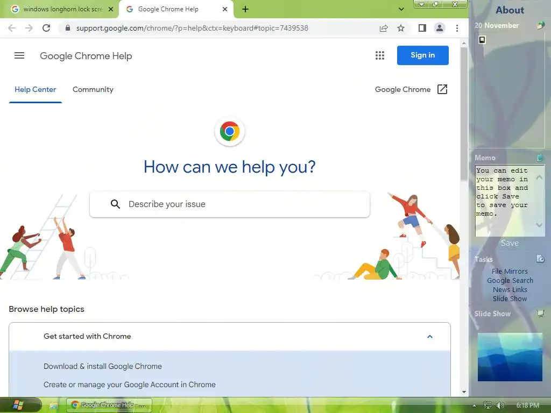Save the memo in the sidebar
Screen dimensions: 551x413
coord(510,243)
